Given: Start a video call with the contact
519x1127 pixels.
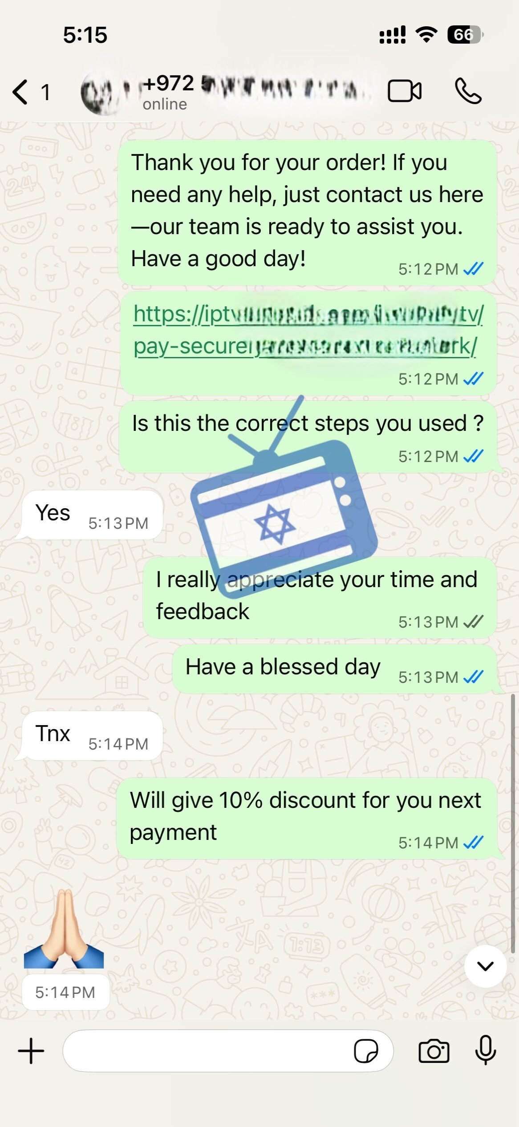Looking at the screenshot, I should pos(405,91).
